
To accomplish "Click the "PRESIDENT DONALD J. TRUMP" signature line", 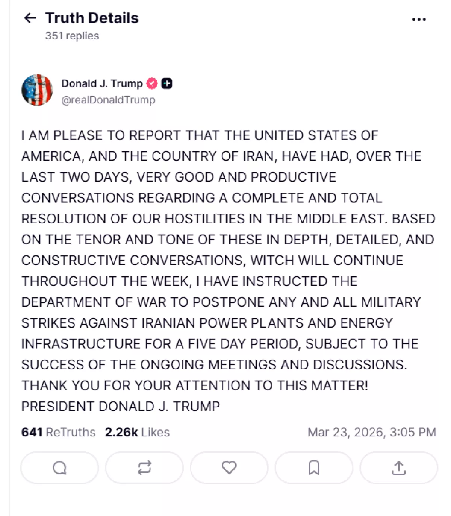I will click(121, 406).
